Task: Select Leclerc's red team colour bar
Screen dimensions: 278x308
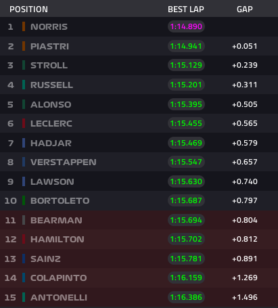Action: coord(24,123)
